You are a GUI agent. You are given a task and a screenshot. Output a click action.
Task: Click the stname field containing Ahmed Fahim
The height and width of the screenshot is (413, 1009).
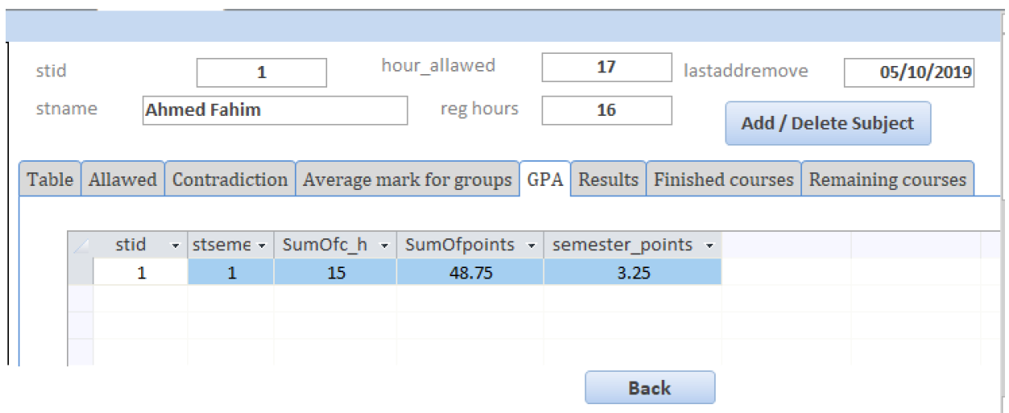(275, 110)
